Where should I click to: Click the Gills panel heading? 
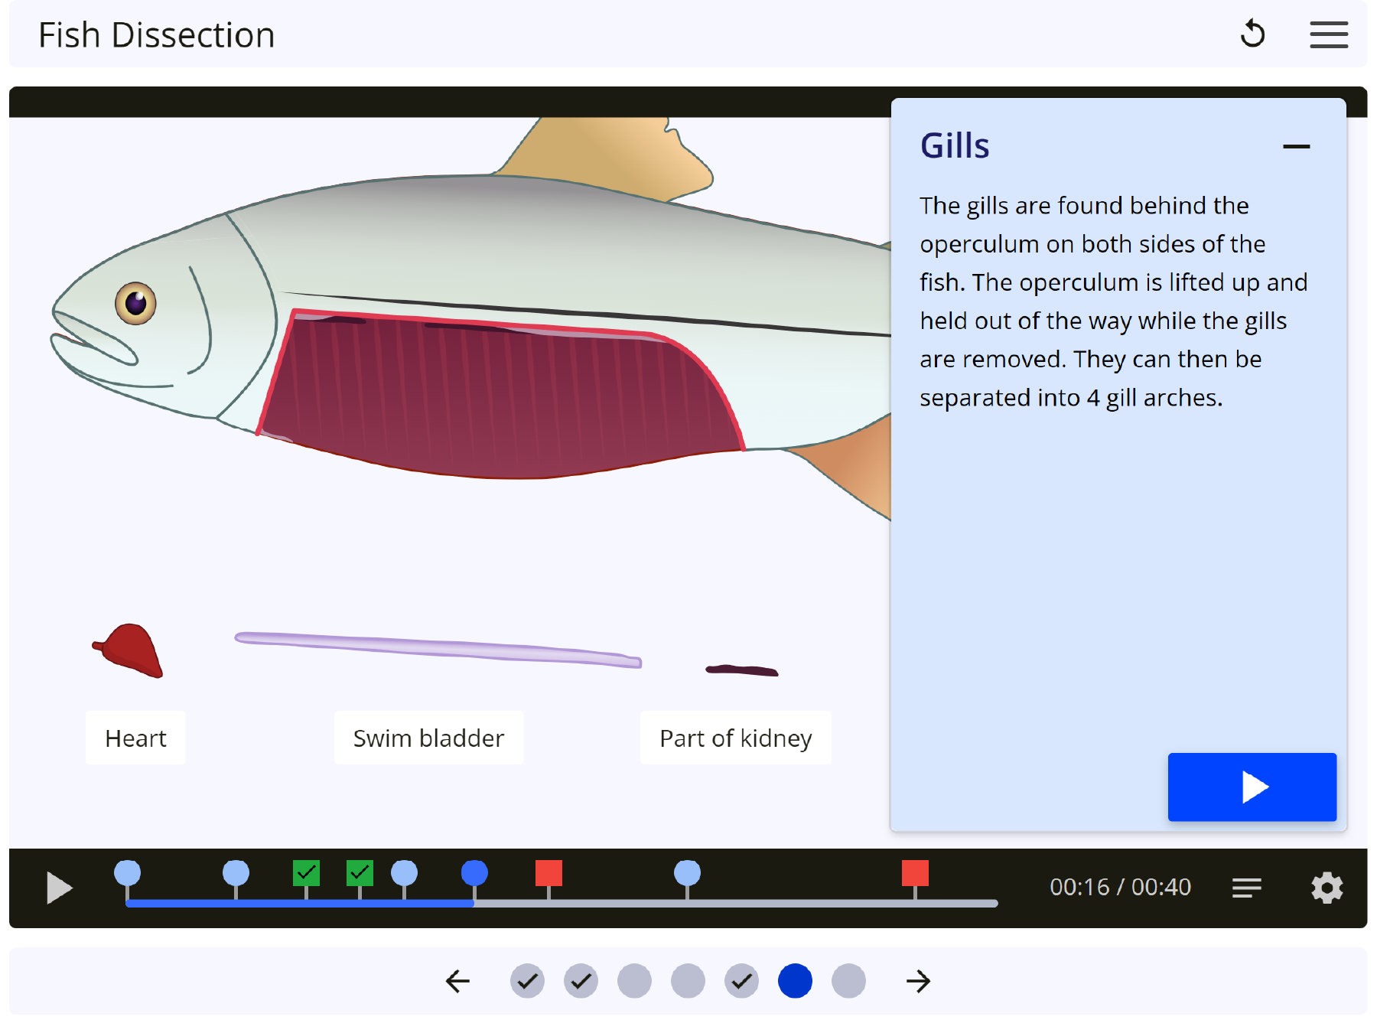(x=954, y=145)
